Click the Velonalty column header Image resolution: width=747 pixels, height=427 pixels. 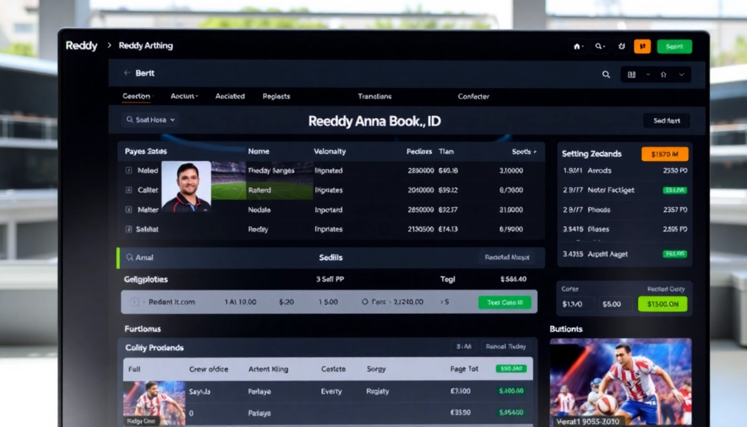pos(330,151)
